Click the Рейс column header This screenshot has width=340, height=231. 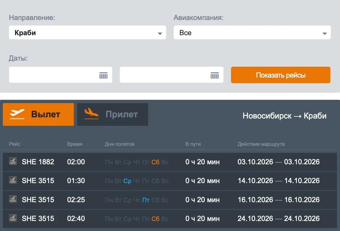pyautogui.click(x=15, y=144)
